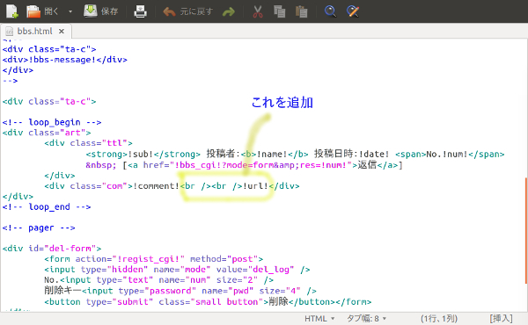Cut the selection using the scissors icon
This screenshot has width=528, height=325.
(x=258, y=11)
